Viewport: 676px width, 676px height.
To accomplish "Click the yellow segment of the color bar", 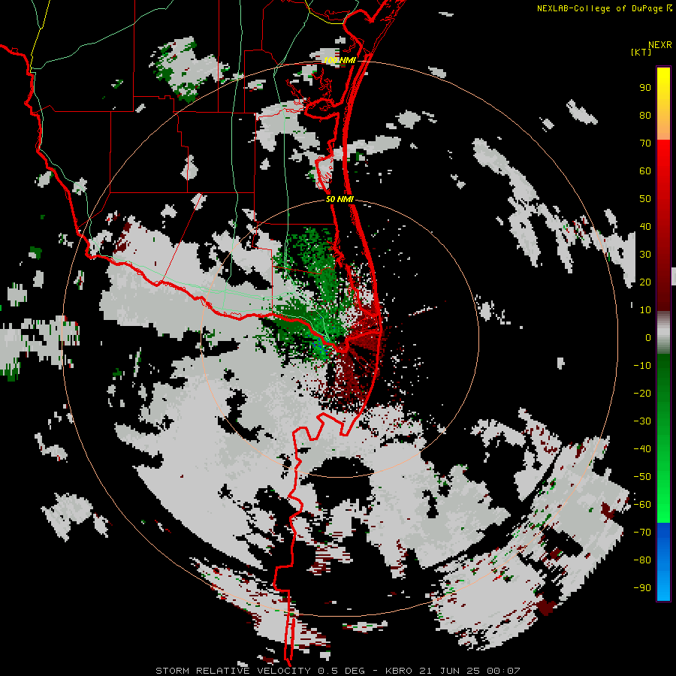I will [x=663, y=104].
